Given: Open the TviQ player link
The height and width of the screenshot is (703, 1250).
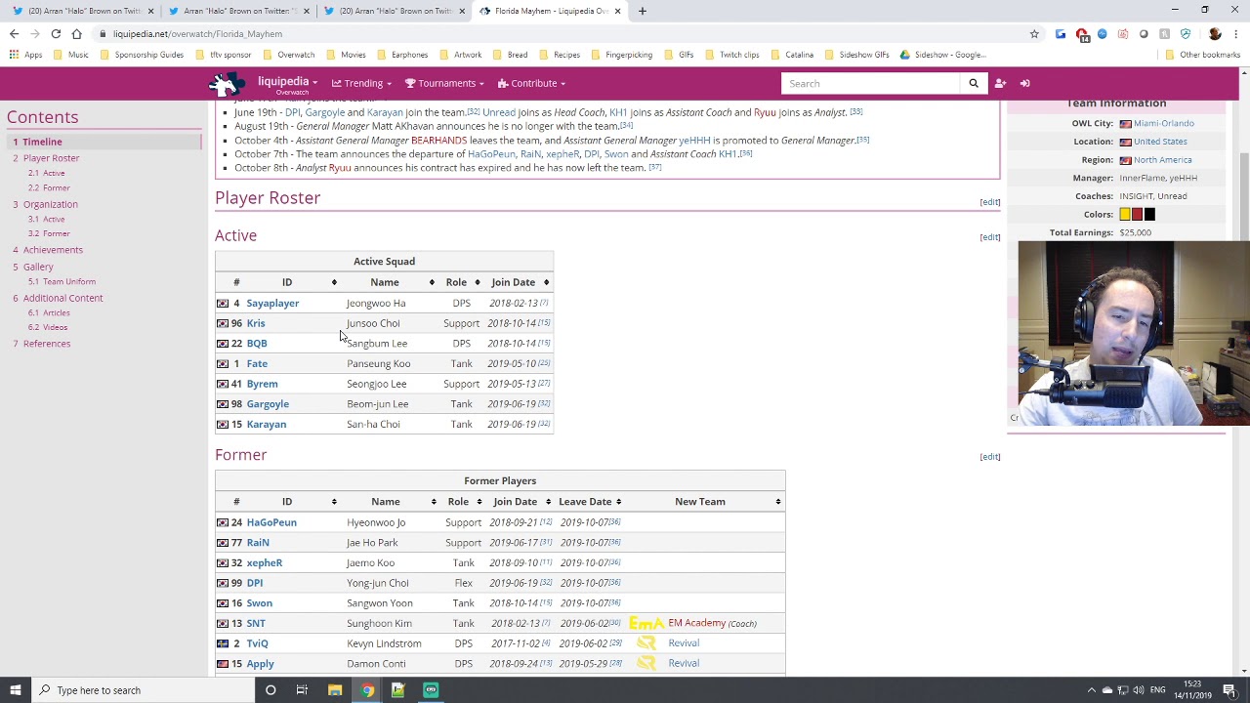Looking at the screenshot, I should [x=257, y=643].
